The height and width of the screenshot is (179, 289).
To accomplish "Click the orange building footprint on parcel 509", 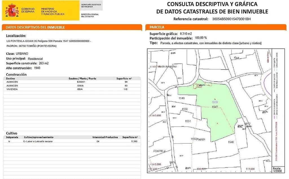I will (198, 86).
